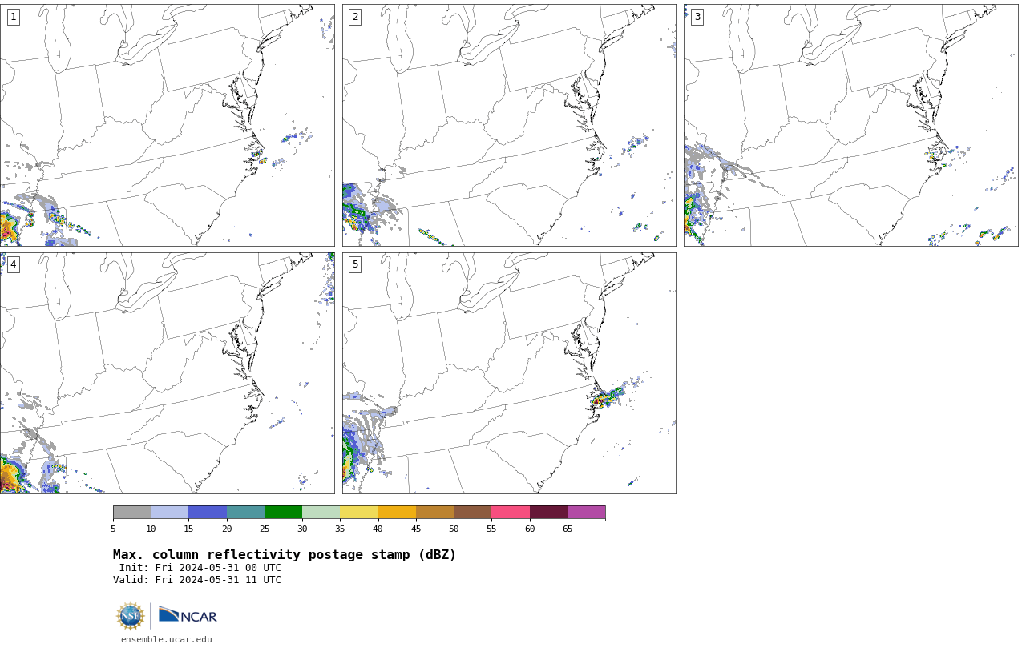This screenshot has height=648, width=1026.
Task: Open ensemble member 3 map panel
Action: 850,125
